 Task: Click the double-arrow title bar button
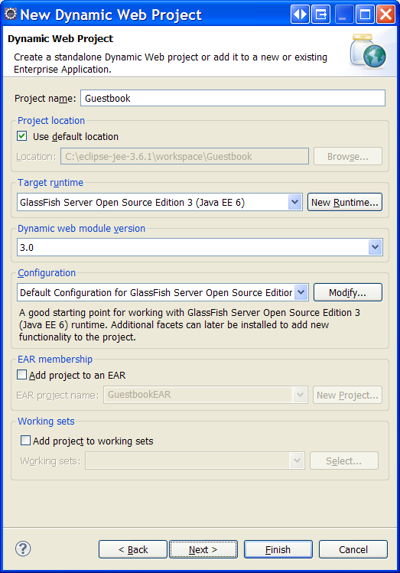[x=300, y=15]
